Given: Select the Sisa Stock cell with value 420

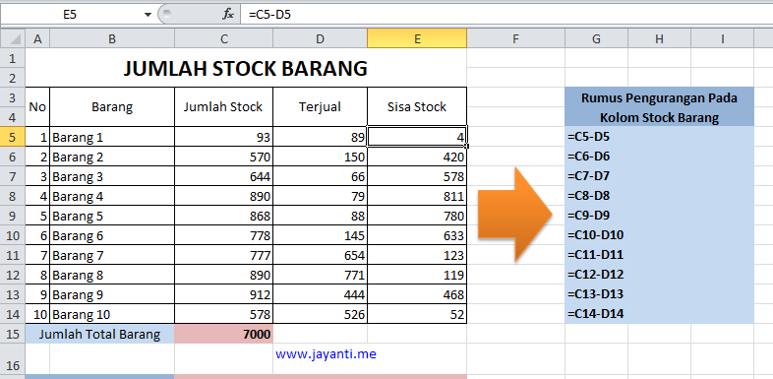Looking at the screenshot, I should click(x=417, y=157).
